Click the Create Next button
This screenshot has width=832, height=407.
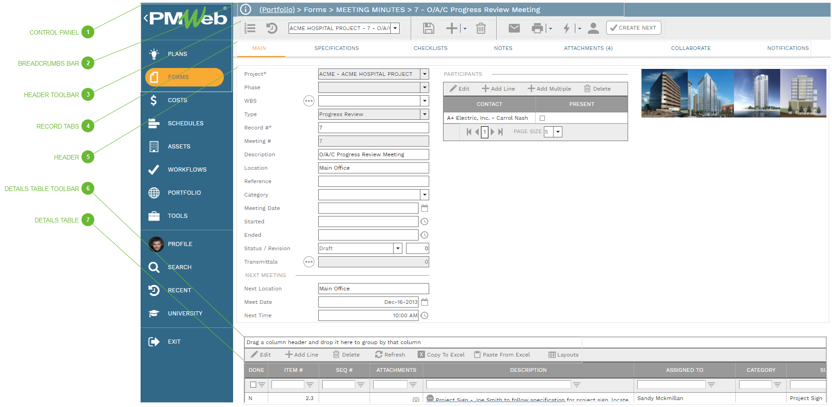(x=633, y=28)
